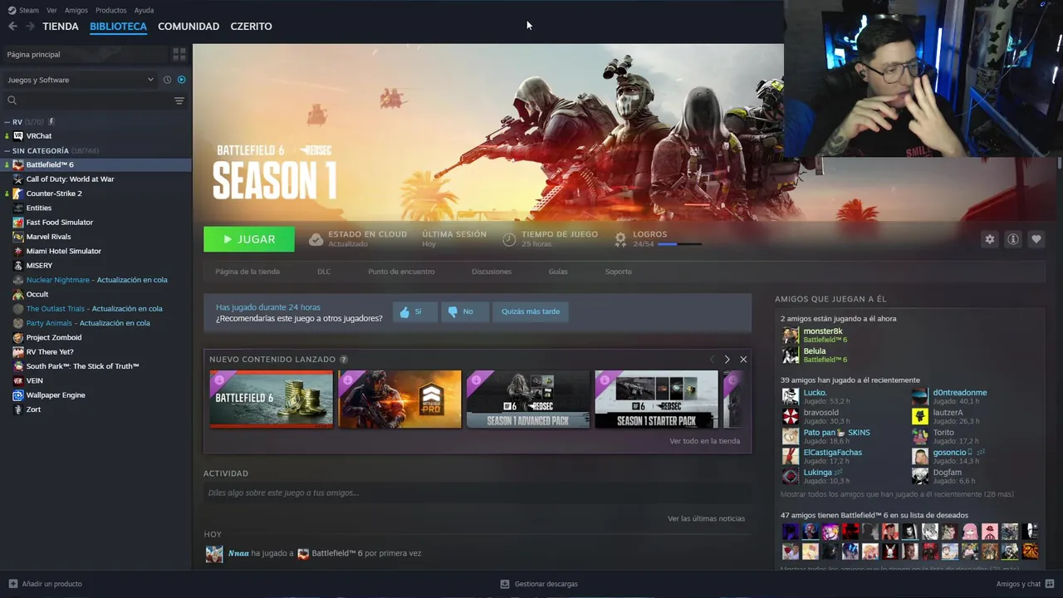Open the Ayuda menu
Screen dimensions: 1063x598
click(144, 10)
